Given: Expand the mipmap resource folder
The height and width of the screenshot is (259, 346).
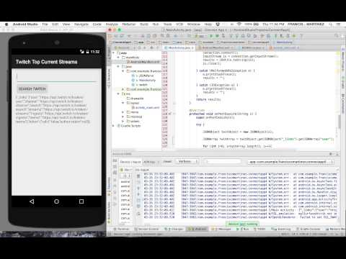Looking at the screenshot, I should point(123,117).
